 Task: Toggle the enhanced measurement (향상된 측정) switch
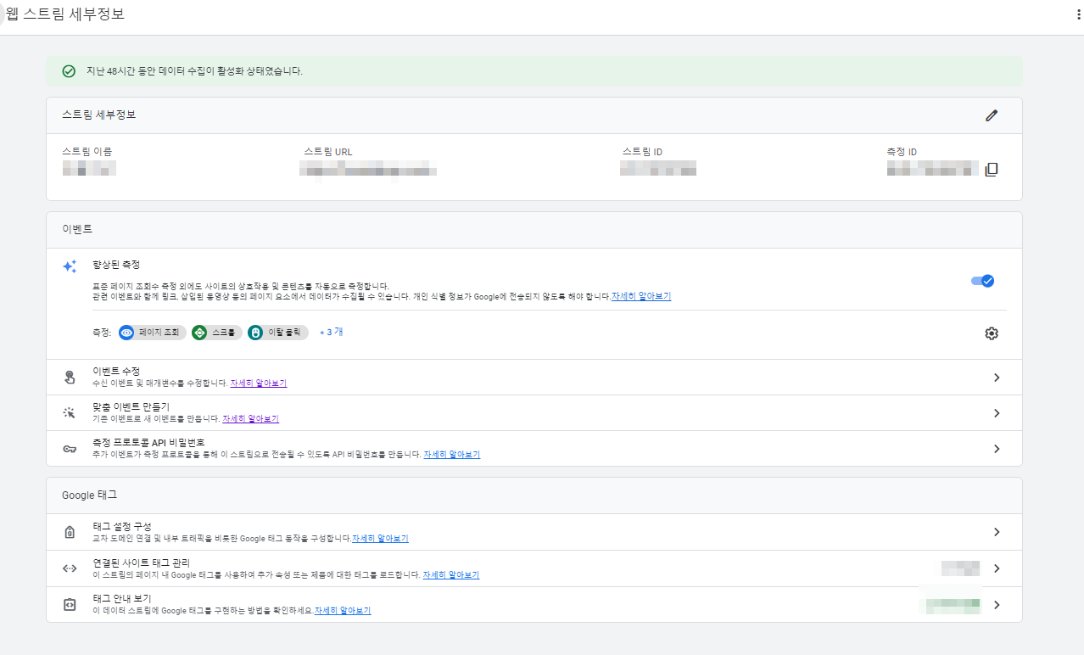[982, 281]
